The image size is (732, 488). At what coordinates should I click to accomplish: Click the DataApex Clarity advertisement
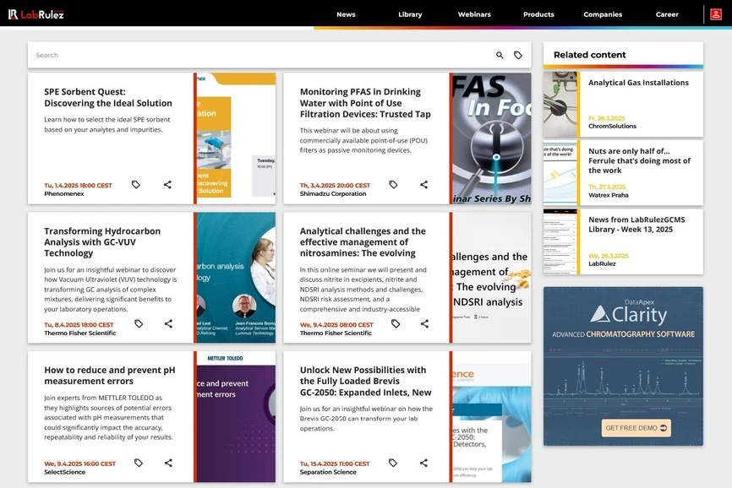[623, 366]
